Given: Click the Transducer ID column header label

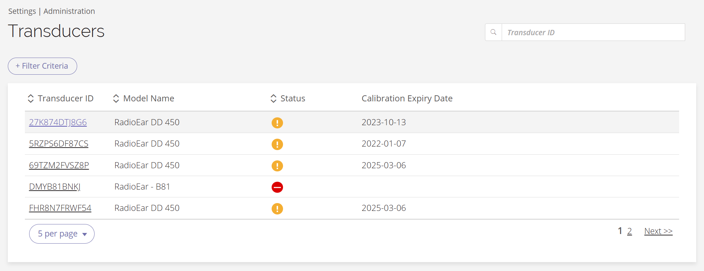Looking at the screenshot, I should tap(66, 99).
